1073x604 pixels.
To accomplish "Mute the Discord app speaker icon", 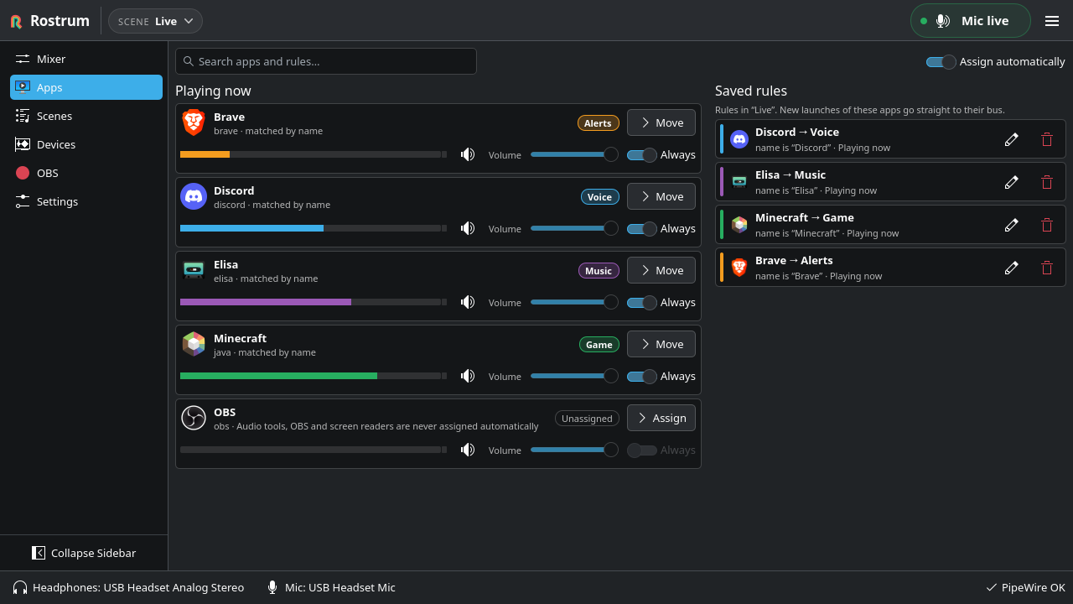I will click(x=468, y=228).
